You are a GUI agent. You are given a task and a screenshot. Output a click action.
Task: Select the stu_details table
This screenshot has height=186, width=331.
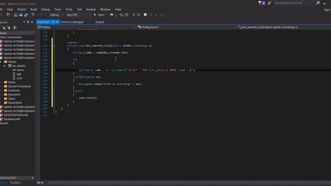19,66
